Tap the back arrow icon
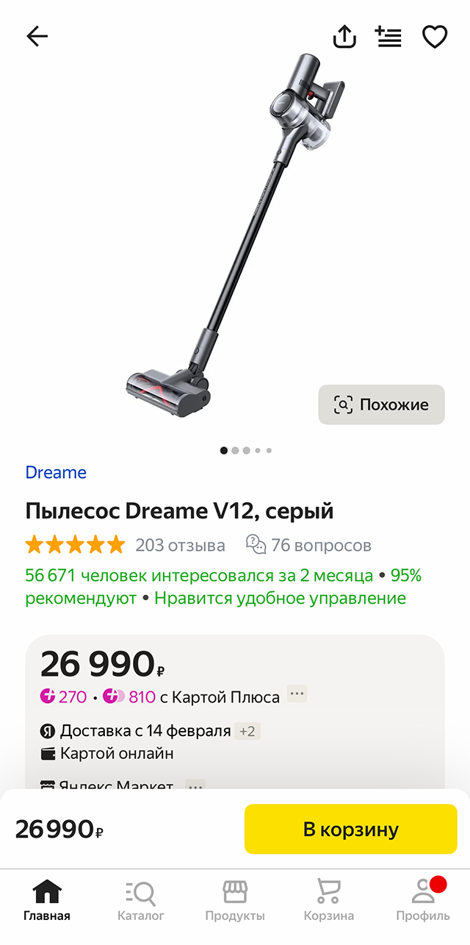Image resolution: width=470 pixels, height=945 pixels. click(37, 36)
